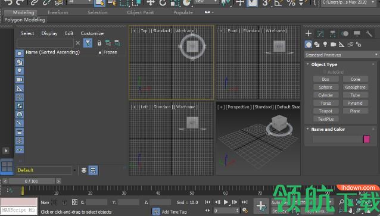The width and height of the screenshot is (380, 216).
Task: Sort by Name (Sorted Ascending) column header
Action: [52, 52]
